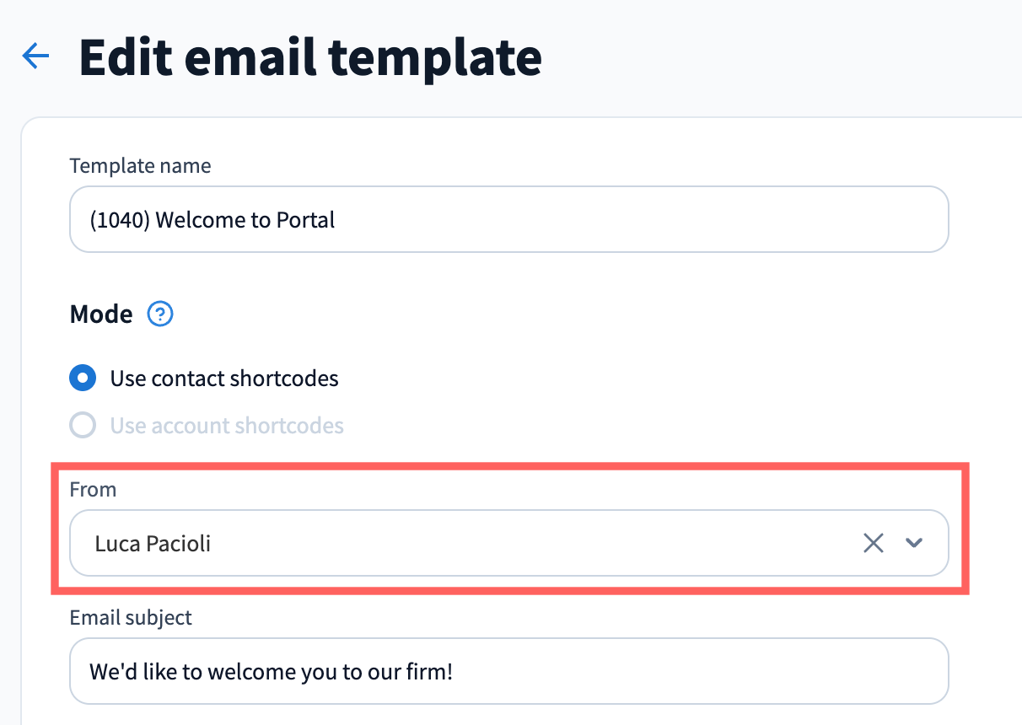Click the back arrow icon
This screenshot has height=725, width=1022.
pos(35,57)
